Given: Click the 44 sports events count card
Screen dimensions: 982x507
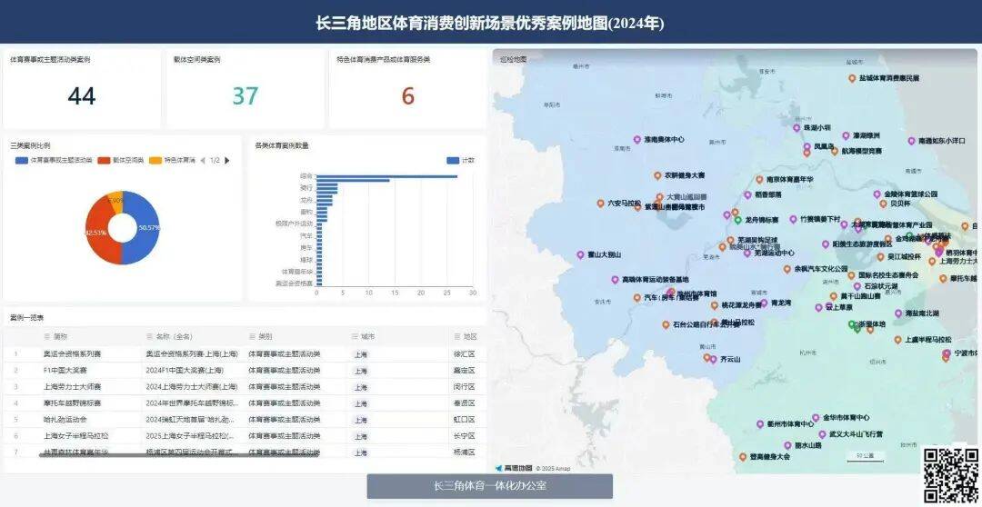Looking at the screenshot, I should [x=82, y=90].
